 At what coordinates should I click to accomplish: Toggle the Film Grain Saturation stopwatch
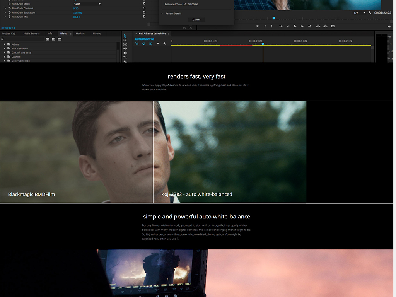10,12
